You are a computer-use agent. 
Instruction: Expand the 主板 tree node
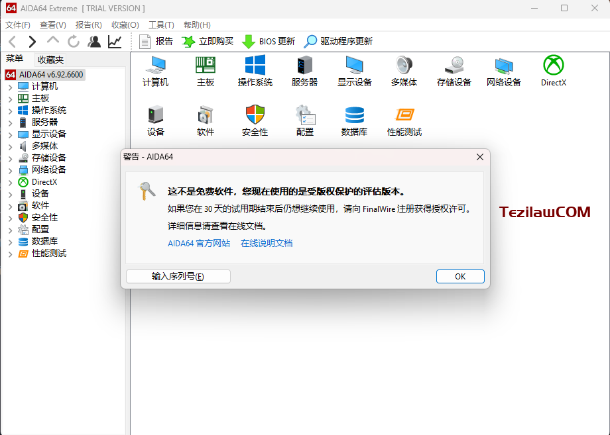click(11, 99)
